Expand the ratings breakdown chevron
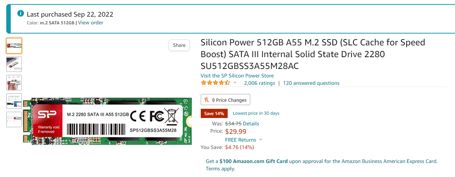 click(x=235, y=83)
